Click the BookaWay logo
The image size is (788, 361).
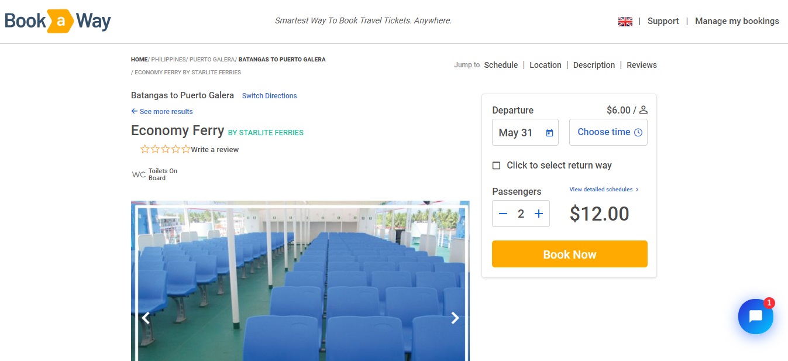click(x=57, y=22)
